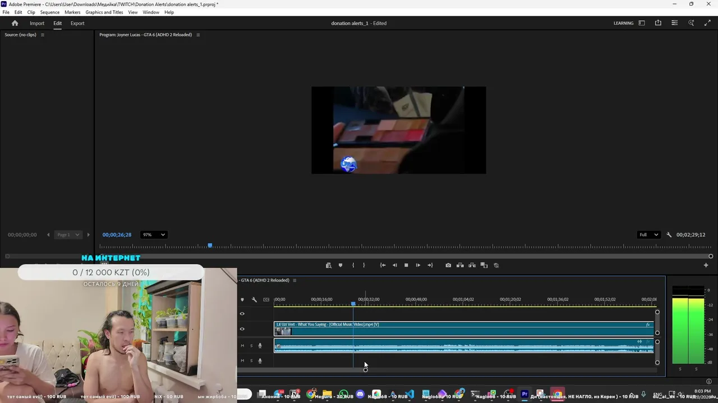
Task: Select the Lil Uzi Vert video clip
Action: tap(464, 329)
